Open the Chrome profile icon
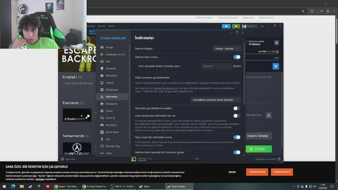 328,11
